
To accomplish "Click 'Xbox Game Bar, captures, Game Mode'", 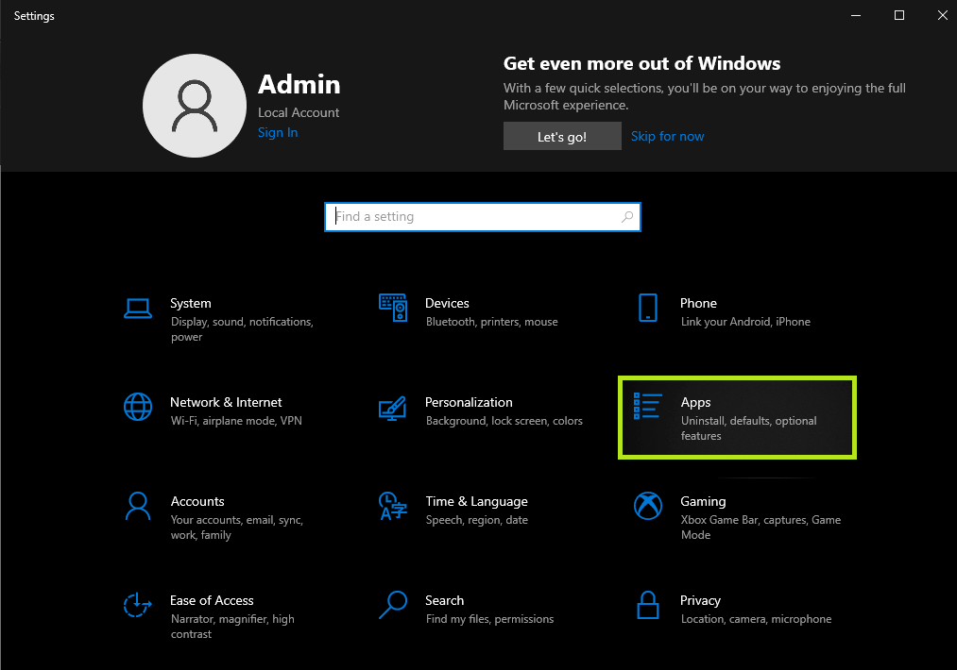I will pos(760,528).
